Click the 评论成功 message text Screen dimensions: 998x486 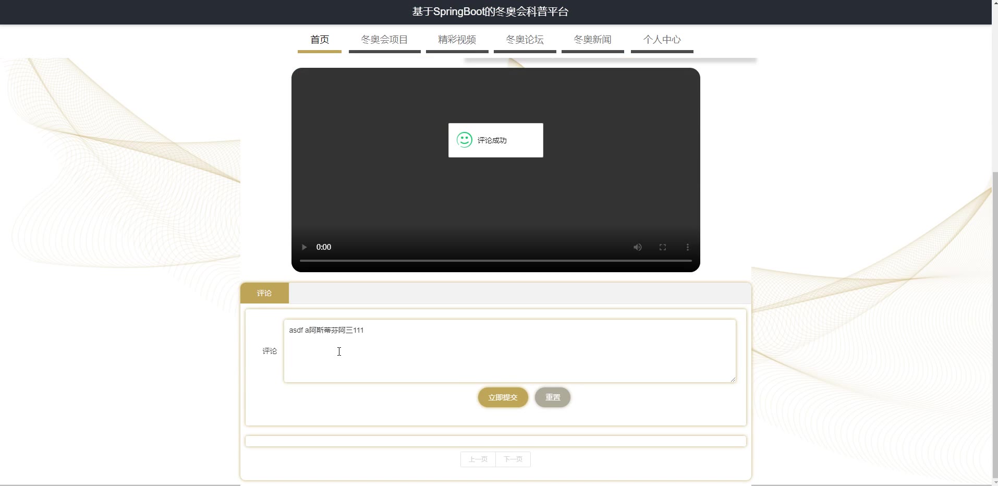tap(492, 140)
